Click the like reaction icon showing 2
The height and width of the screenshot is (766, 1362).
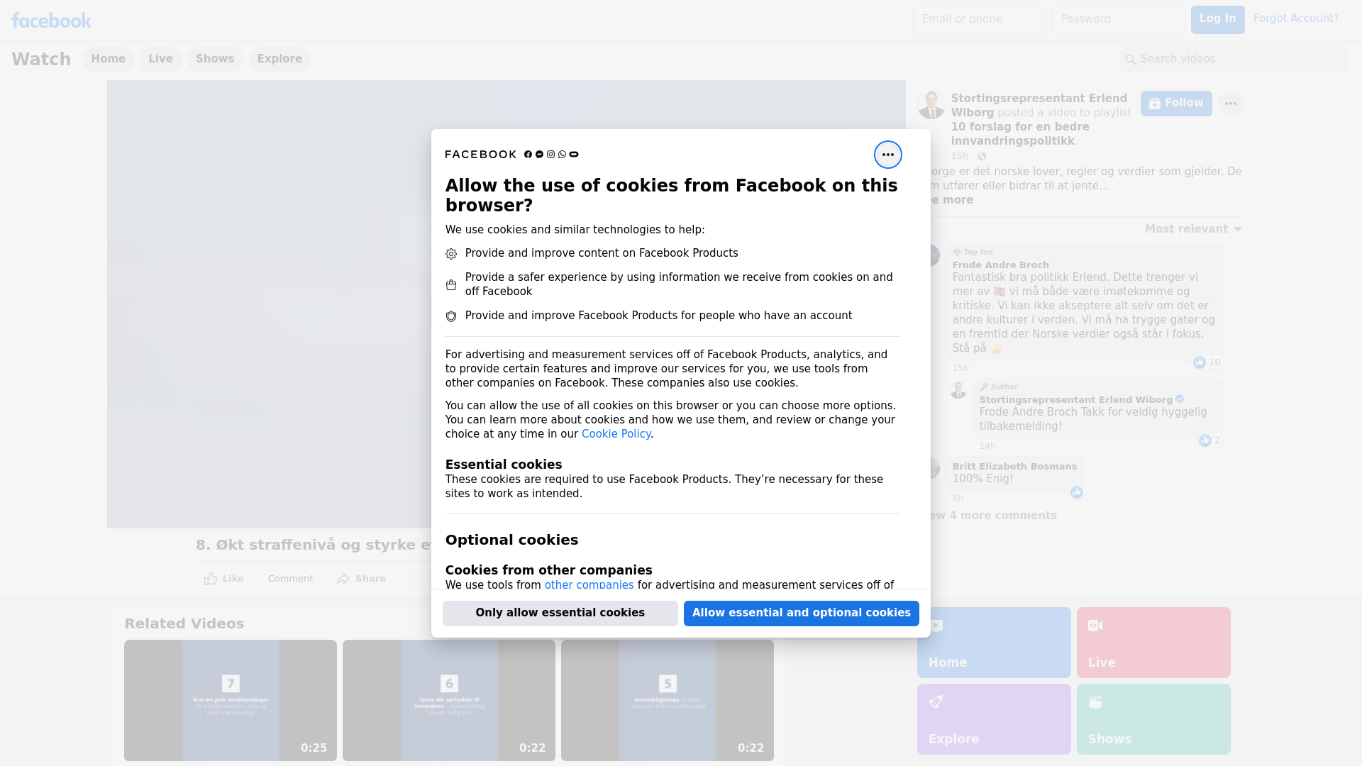tap(1205, 440)
